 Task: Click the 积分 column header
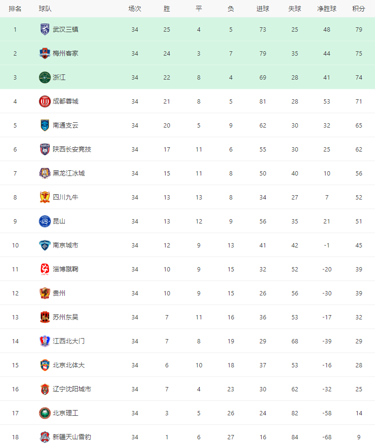(359, 9)
